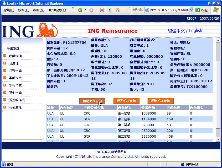Click the arrow icon beside 其他作業

[5, 93]
